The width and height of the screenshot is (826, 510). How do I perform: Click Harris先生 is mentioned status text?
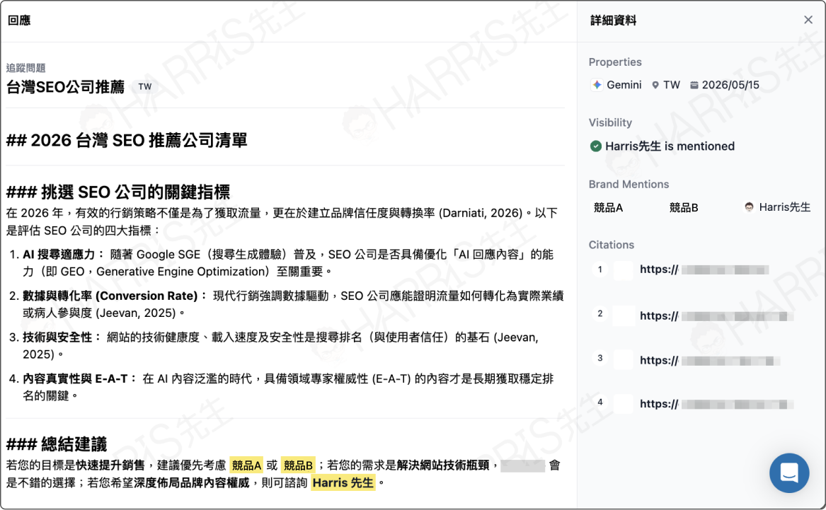coord(670,146)
